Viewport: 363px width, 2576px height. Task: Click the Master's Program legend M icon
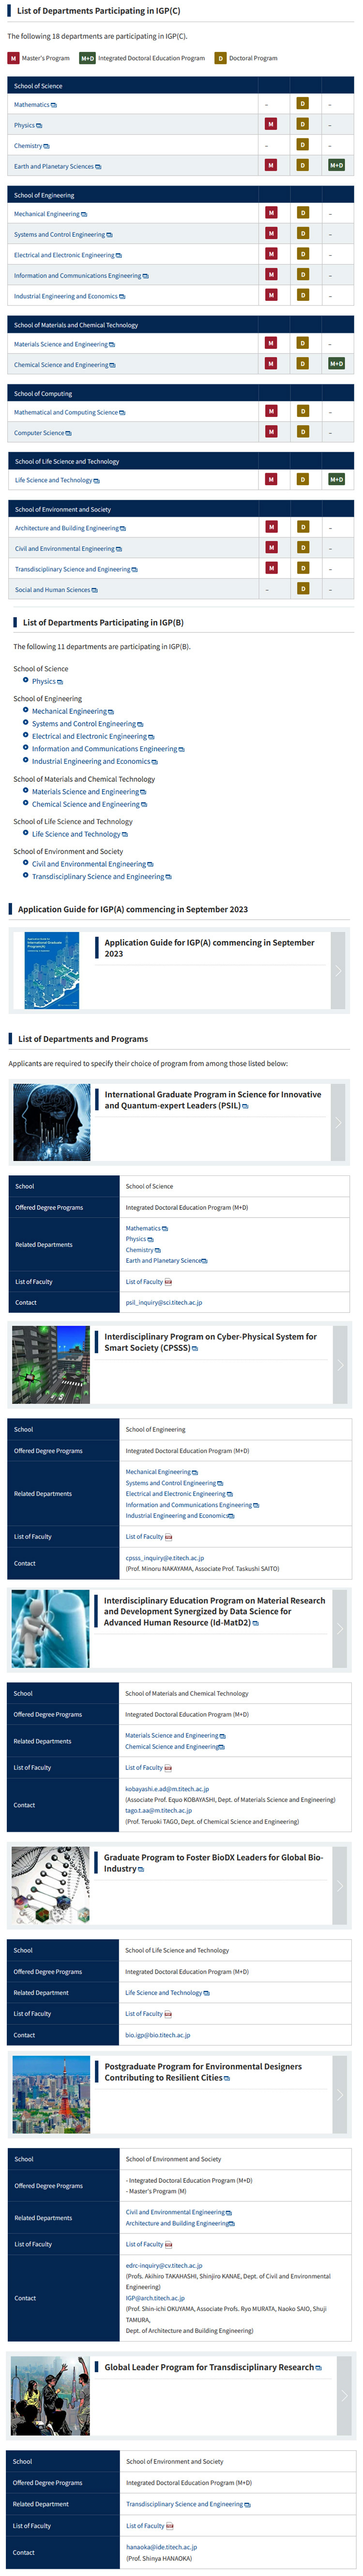pos(13,58)
